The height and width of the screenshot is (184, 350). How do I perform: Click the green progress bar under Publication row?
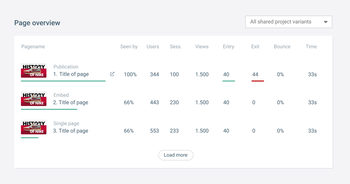[63, 81]
